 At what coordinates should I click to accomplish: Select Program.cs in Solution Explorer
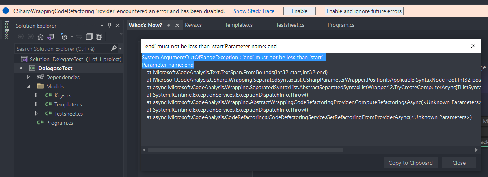coord(60,123)
